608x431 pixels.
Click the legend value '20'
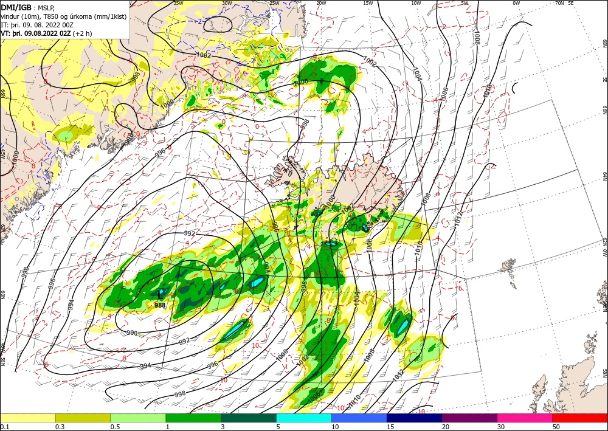[x=446, y=427]
